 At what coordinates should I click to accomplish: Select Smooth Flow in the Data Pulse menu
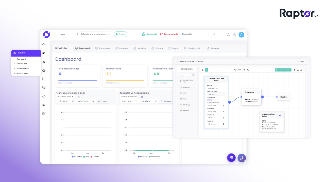[x=22, y=64]
